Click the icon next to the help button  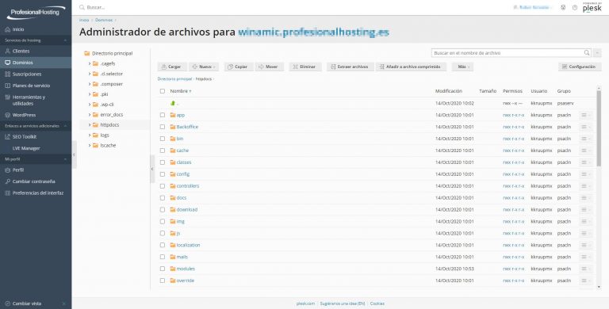[x=563, y=7]
